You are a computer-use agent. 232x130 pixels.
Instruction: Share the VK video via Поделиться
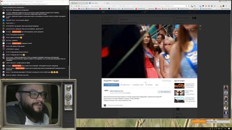click(125, 85)
